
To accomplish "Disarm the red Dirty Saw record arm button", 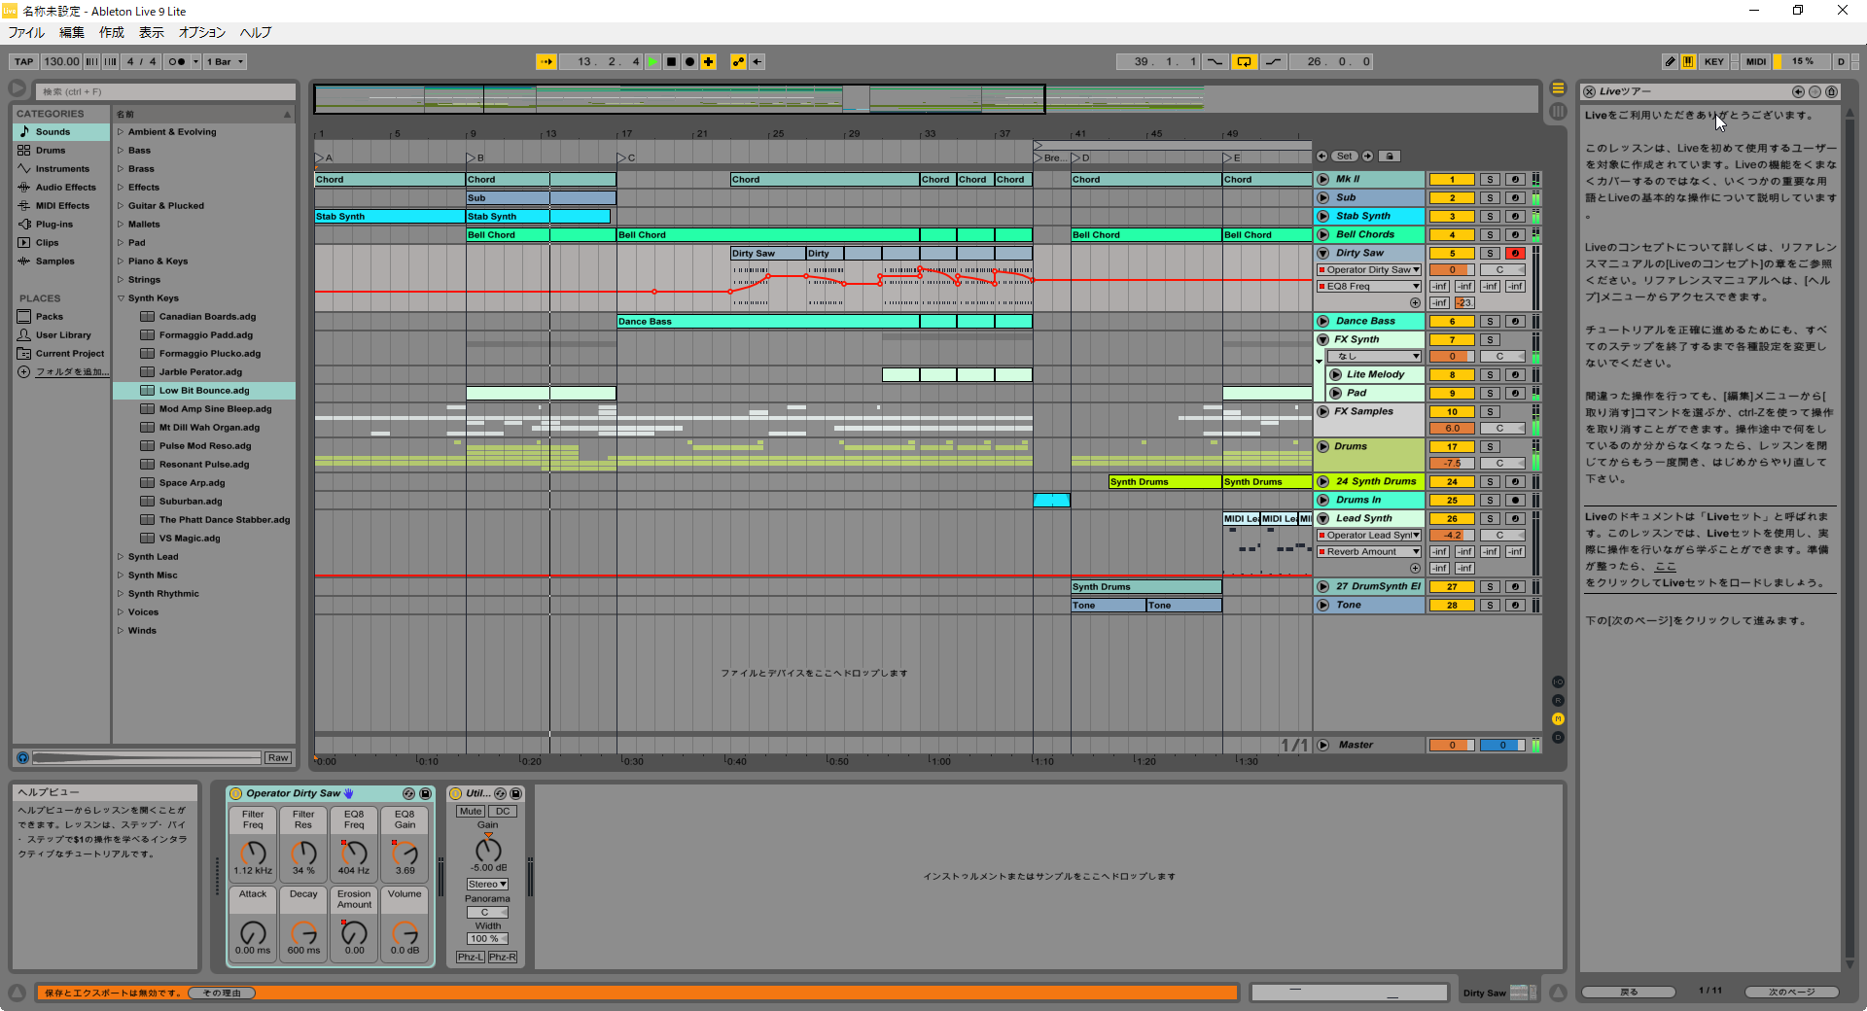I will (1515, 253).
